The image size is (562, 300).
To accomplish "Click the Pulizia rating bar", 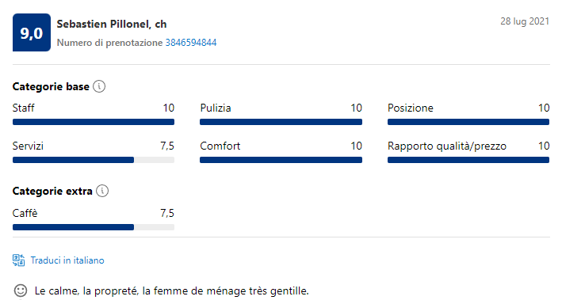I will tap(281, 122).
